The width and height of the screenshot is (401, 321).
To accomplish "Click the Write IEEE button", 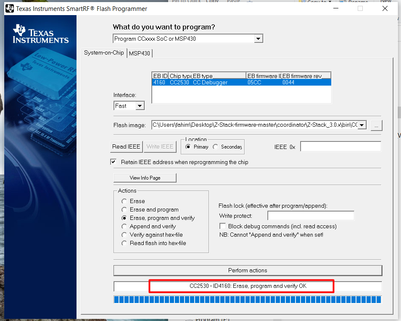I will 160,146.
